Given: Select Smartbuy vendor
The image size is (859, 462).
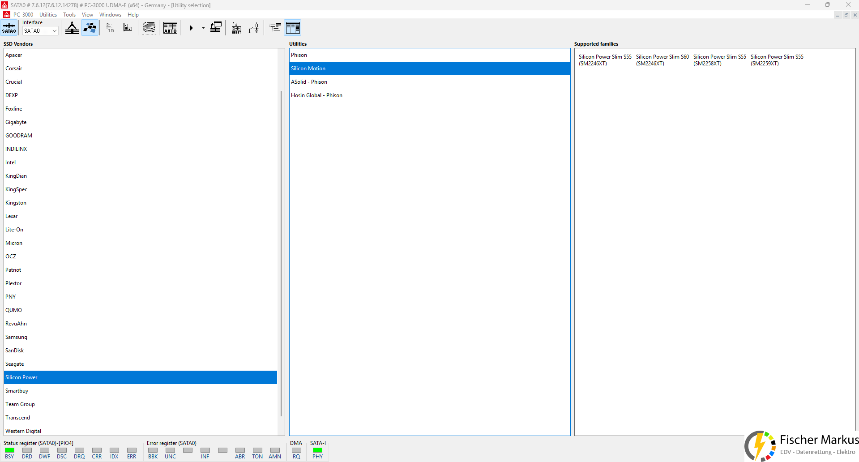Looking at the screenshot, I should point(141,391).
